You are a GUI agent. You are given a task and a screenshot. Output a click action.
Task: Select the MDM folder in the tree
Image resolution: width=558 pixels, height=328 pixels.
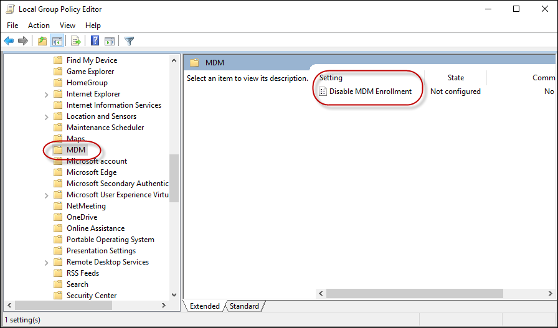(x=75, y=150)
